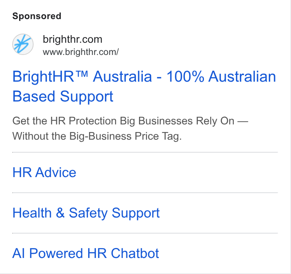Click the trademark symbol after BrightHR
This screenshot has height=274, width=291.
point(81,74)
